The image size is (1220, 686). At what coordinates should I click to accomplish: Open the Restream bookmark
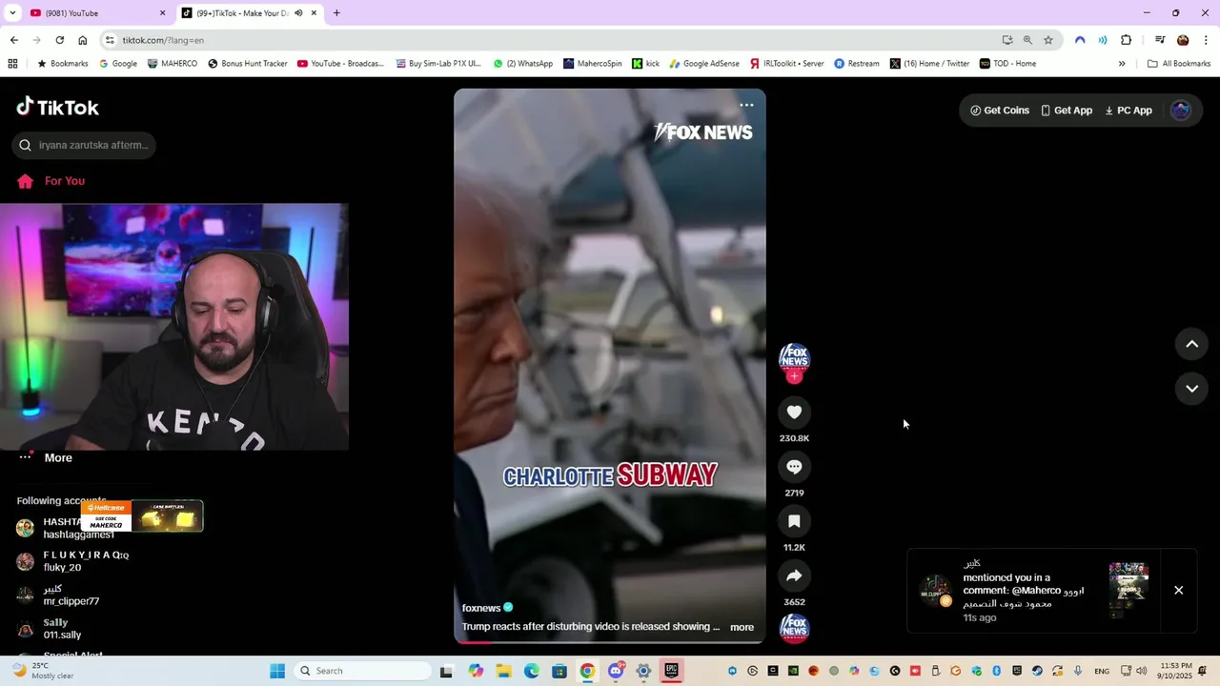[x=857, y=64]
